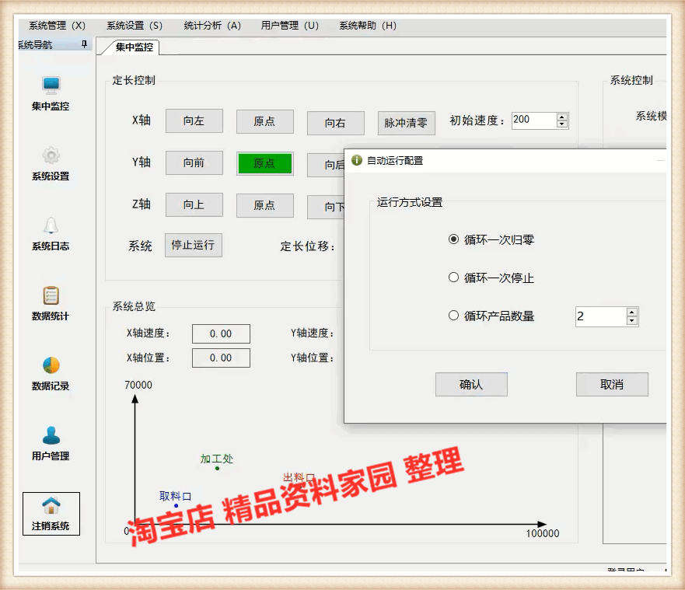Click X轴 向左 button
685x590 pixels.
(x=194, y=121)
